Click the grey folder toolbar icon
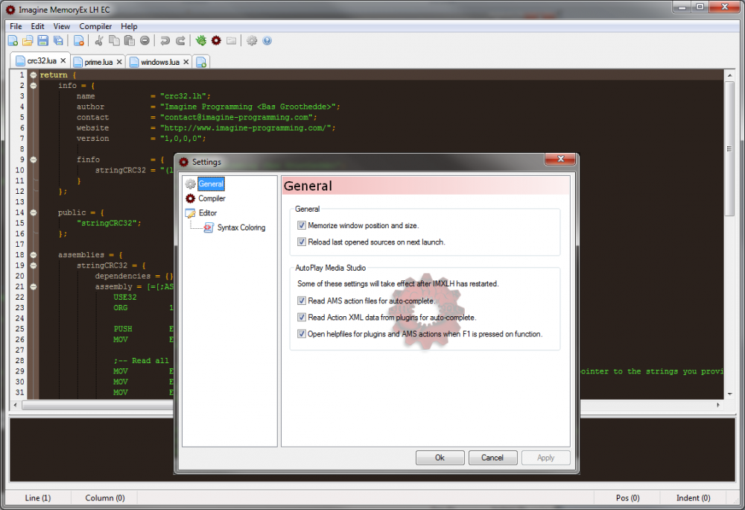The height and width of the screenshot is (510, 745). (232, 41)
